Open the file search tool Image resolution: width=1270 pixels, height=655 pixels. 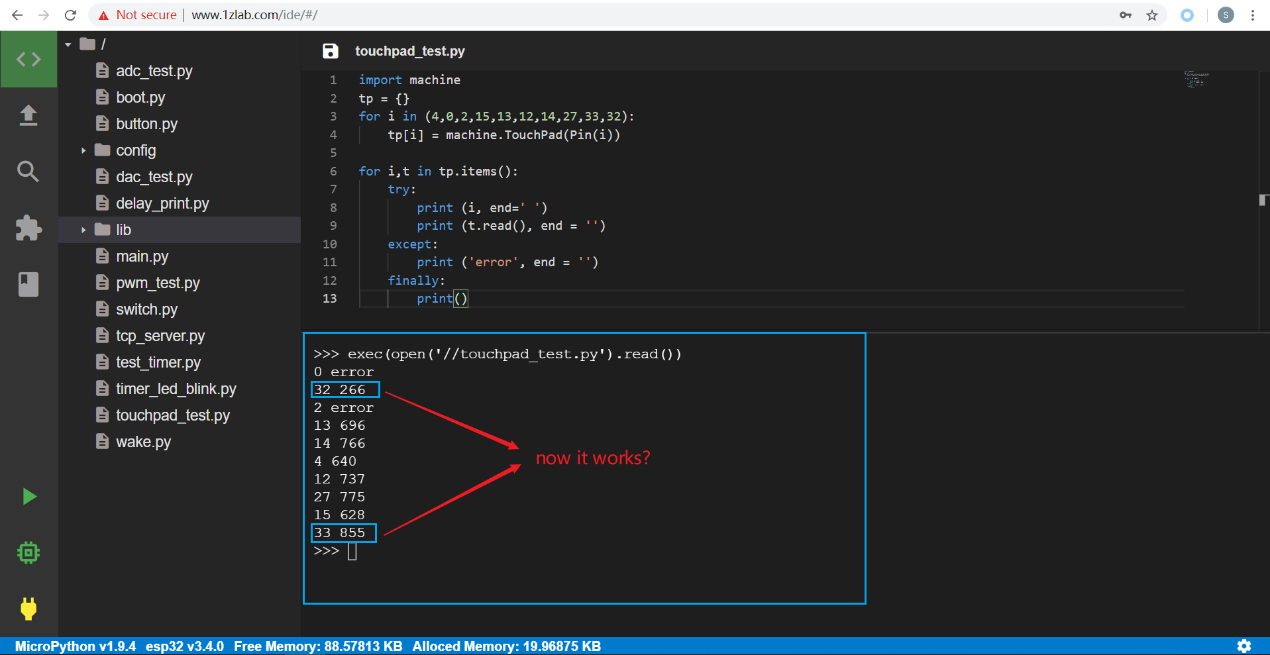pyautogui.click(x=28, y=172)
